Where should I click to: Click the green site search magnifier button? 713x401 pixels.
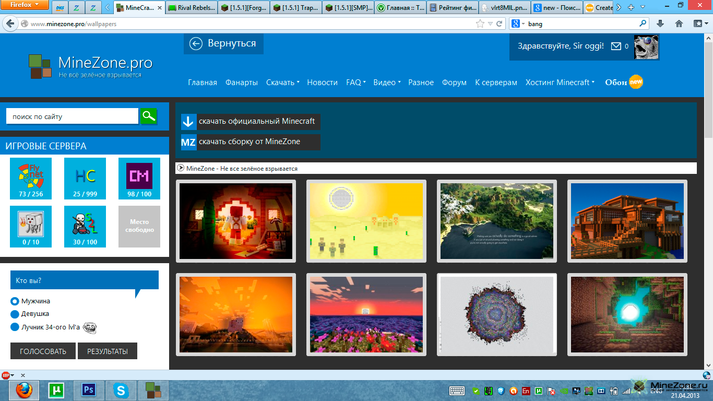point(149,116)
